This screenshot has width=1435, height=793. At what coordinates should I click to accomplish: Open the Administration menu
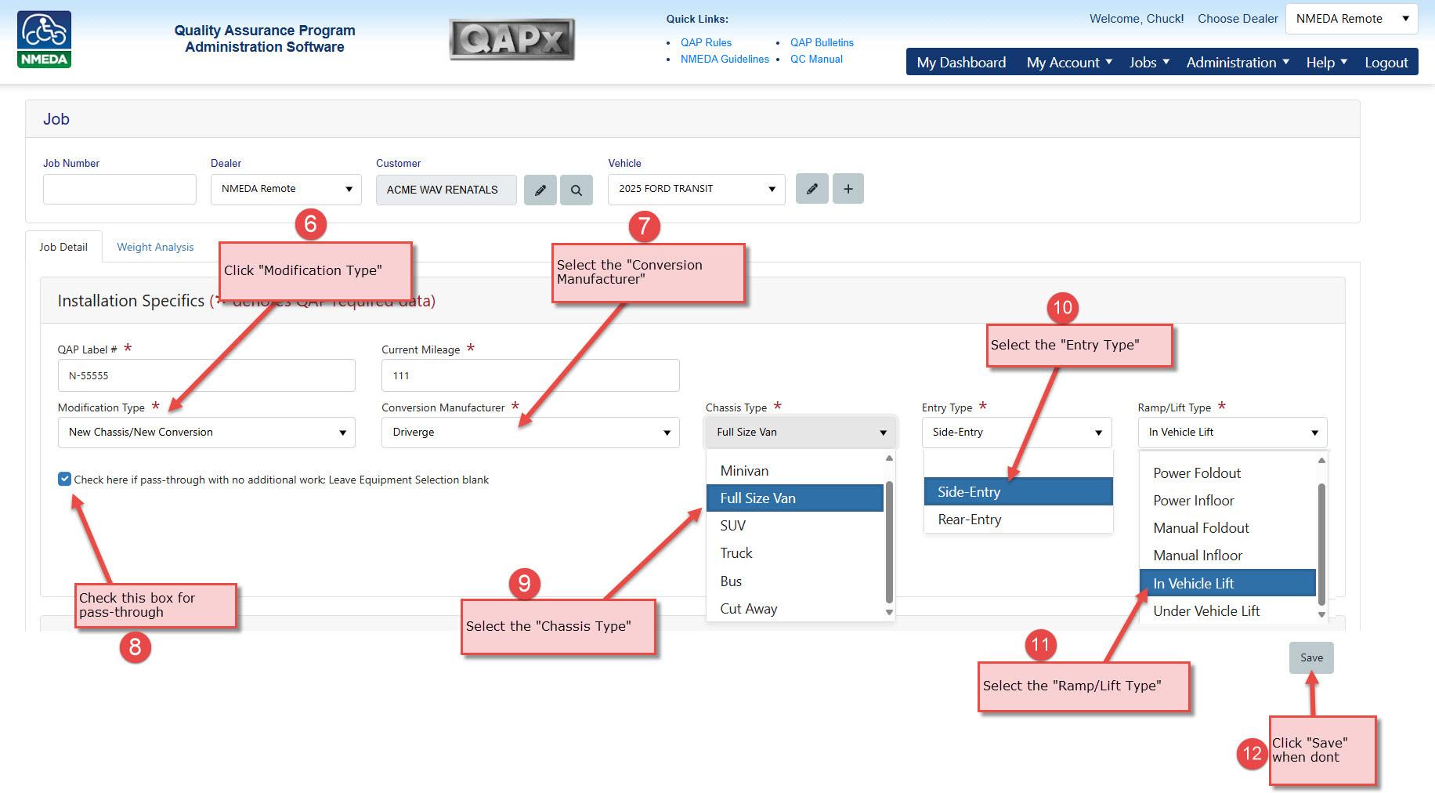click(x=1238, y=63)
